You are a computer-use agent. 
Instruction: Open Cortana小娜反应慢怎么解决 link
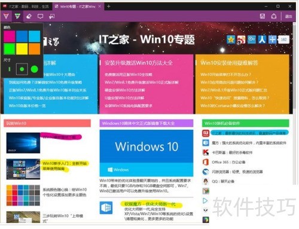point(233,106)
